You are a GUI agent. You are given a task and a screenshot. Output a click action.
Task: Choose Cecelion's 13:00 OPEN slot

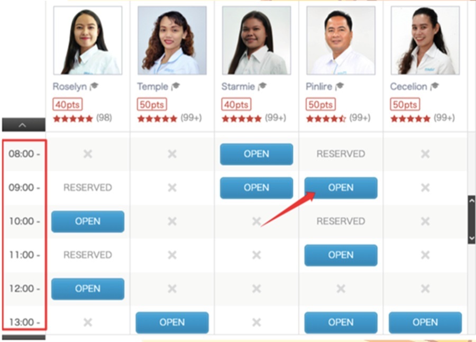[425, 322]
